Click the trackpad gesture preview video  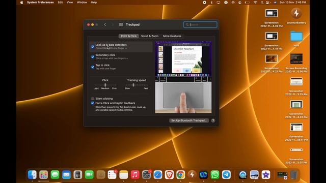point(183,77)
